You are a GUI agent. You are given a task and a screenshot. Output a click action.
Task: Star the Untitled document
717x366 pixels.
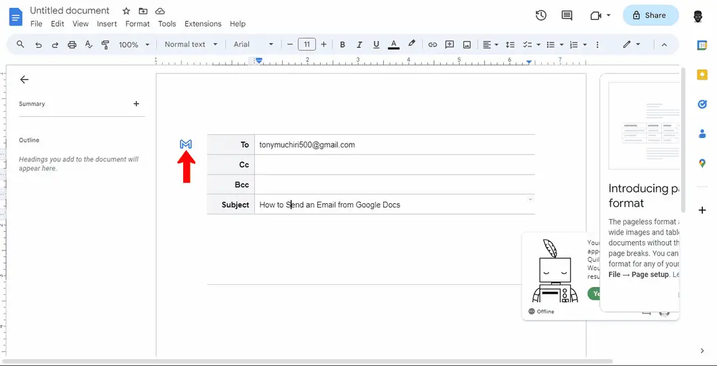(126, 11)
